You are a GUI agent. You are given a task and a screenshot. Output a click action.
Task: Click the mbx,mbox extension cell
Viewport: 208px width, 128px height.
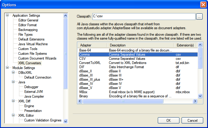(x=183, y=92)
